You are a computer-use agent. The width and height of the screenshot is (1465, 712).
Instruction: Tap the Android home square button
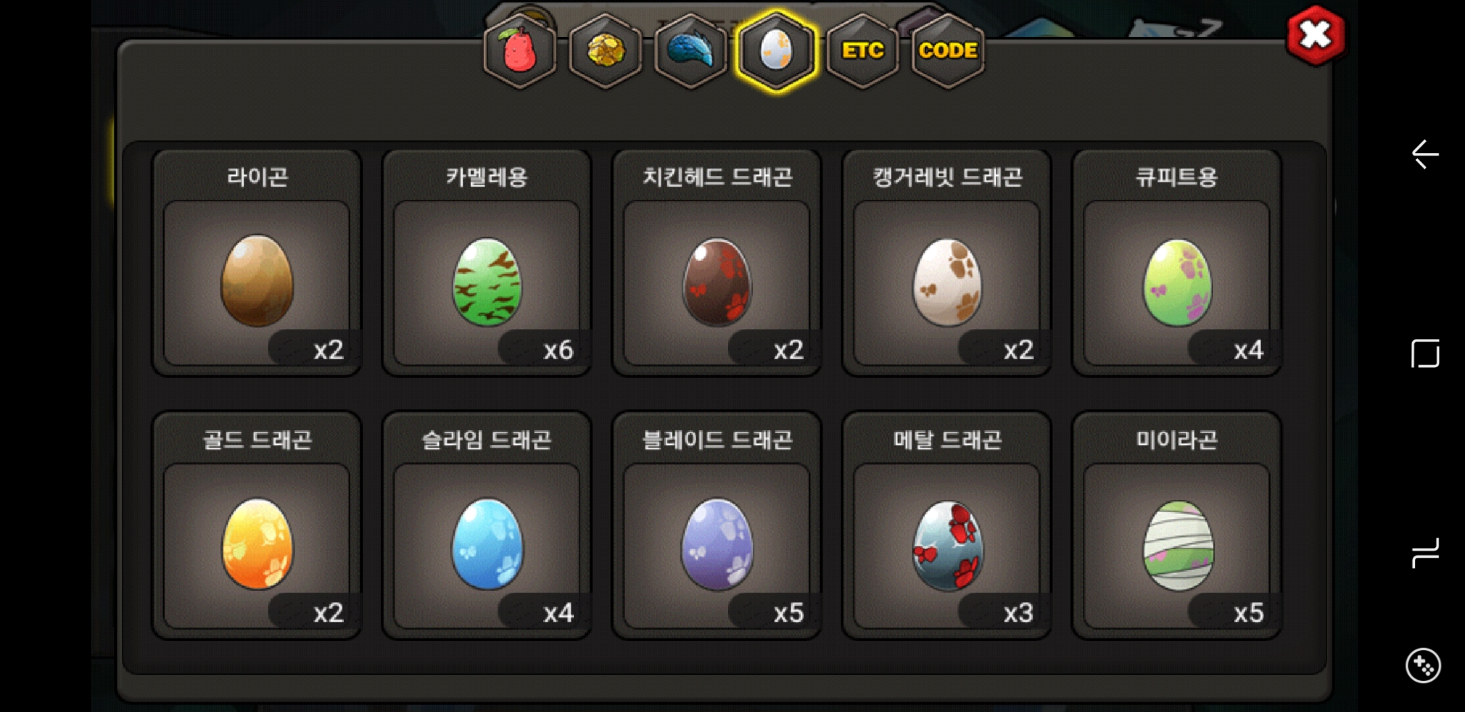[x=1425, y=354]
